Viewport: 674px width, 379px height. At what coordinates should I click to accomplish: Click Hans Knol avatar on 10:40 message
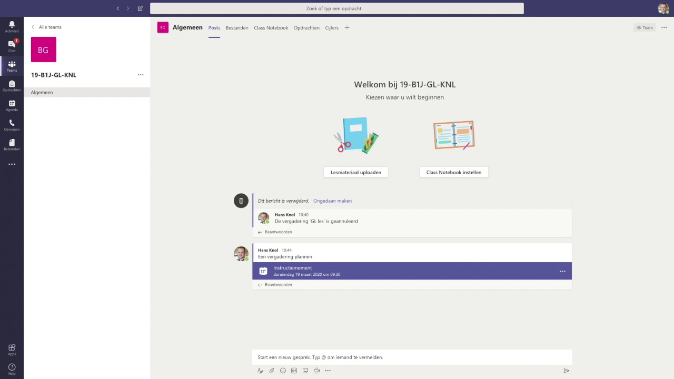[x=263, y=217]
